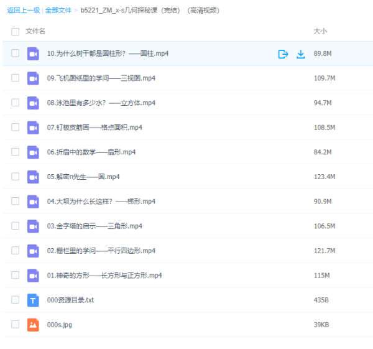Tick checkbox for 03.金字塔的启示 file
The width and height of the screenshot is (373, 349).
click(15, 226)
